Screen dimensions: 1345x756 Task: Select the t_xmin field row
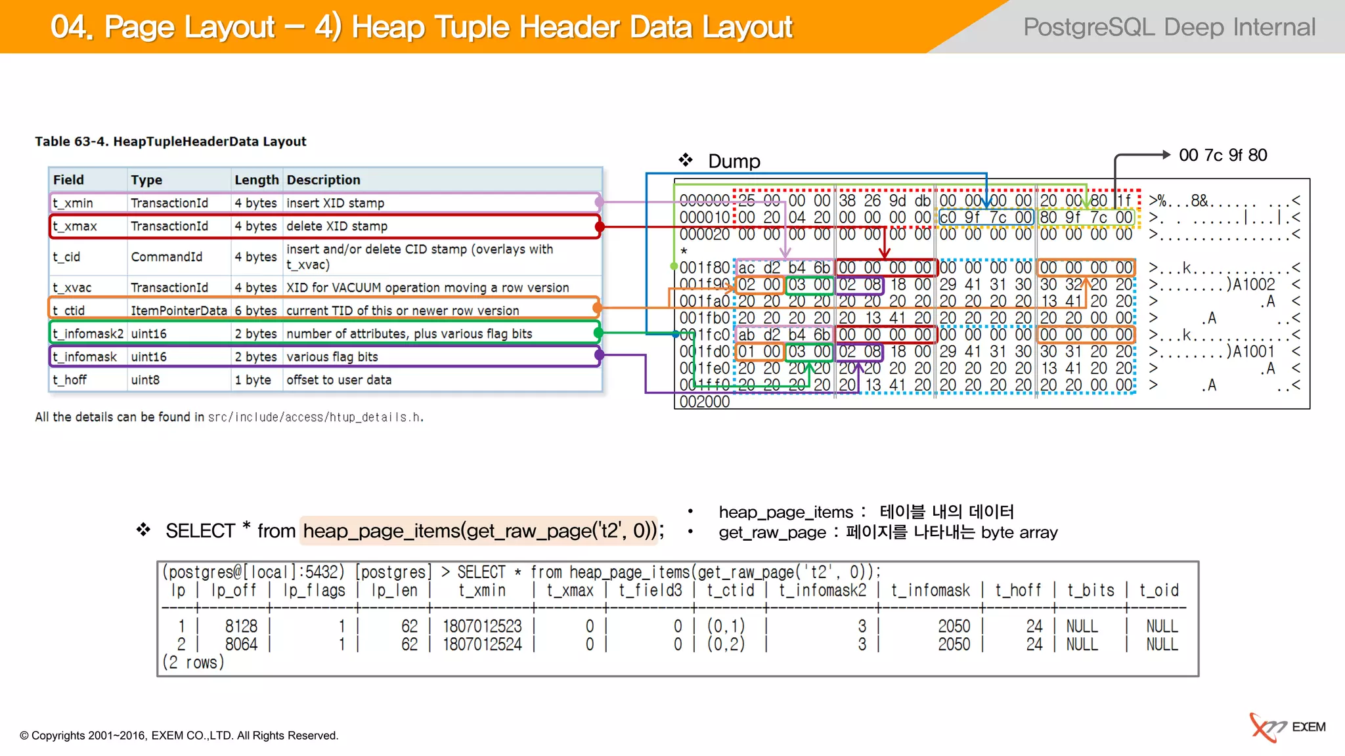(x=325, y=203)
